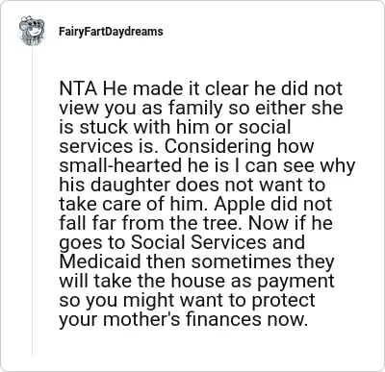385x372 pixels.
Task: Click the word "Medicaid" in the comment
Action: point(100,261)
